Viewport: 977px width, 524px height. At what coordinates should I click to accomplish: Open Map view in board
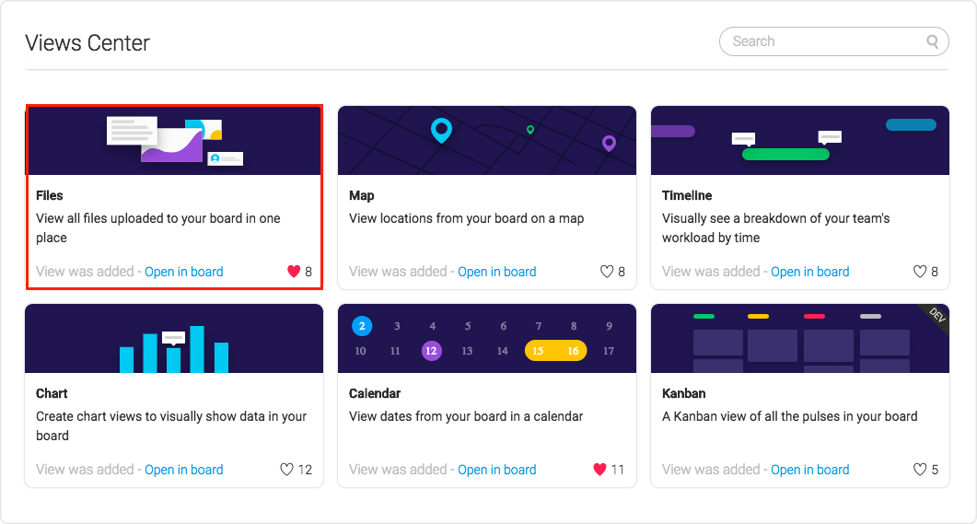pos(496,272)
